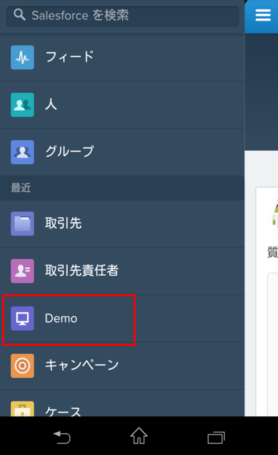
Task: Select the フィード menu label
Action: point(70,57)
